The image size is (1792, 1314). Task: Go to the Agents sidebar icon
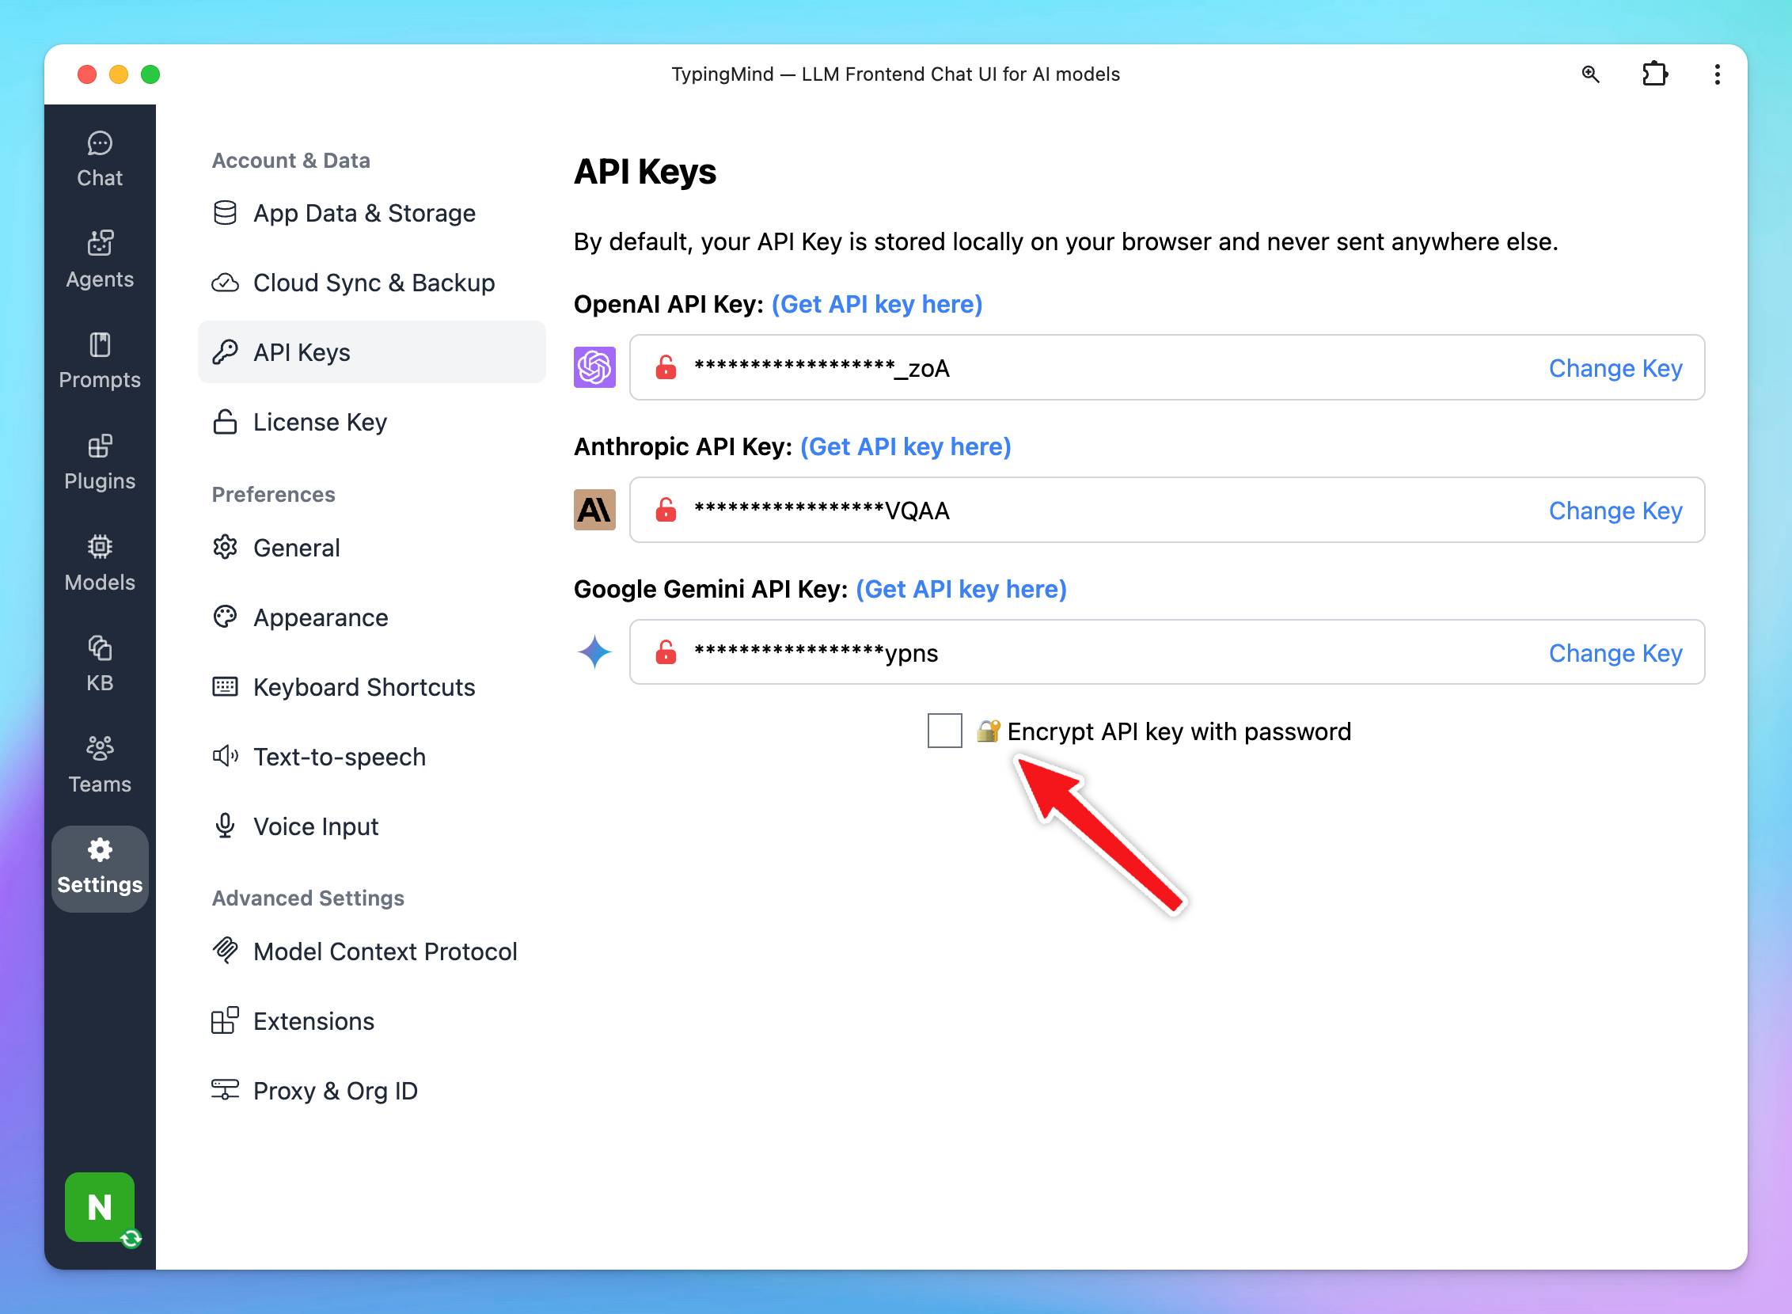100,260
